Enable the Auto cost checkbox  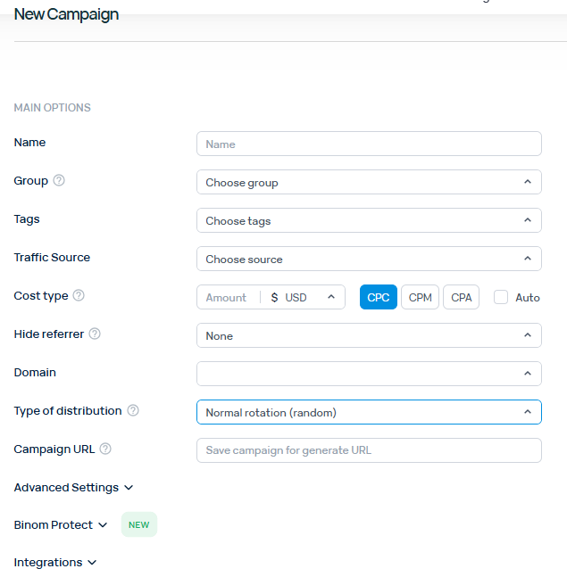[501, 297]
